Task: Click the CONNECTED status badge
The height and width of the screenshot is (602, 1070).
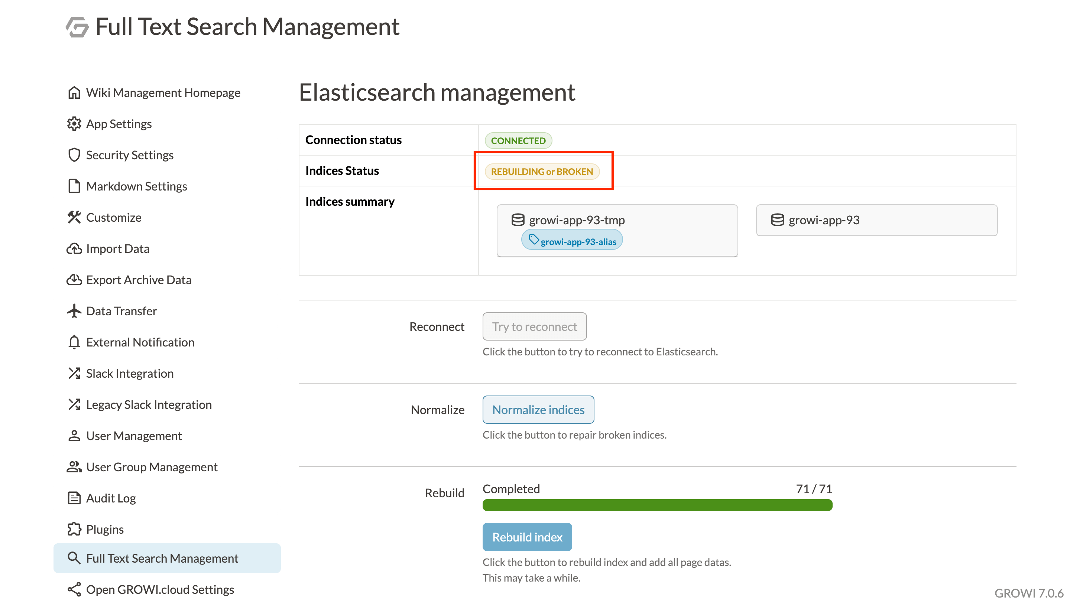Action: tap(518, 140)
